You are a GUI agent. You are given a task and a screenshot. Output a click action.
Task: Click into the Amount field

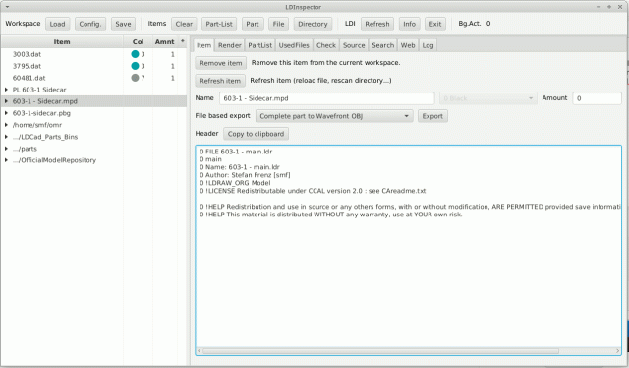(x=597, y=98)
